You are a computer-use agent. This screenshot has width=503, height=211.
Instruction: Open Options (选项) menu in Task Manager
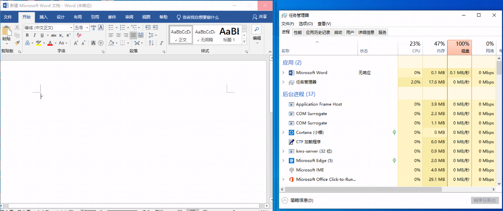click(x=306, y=24)
